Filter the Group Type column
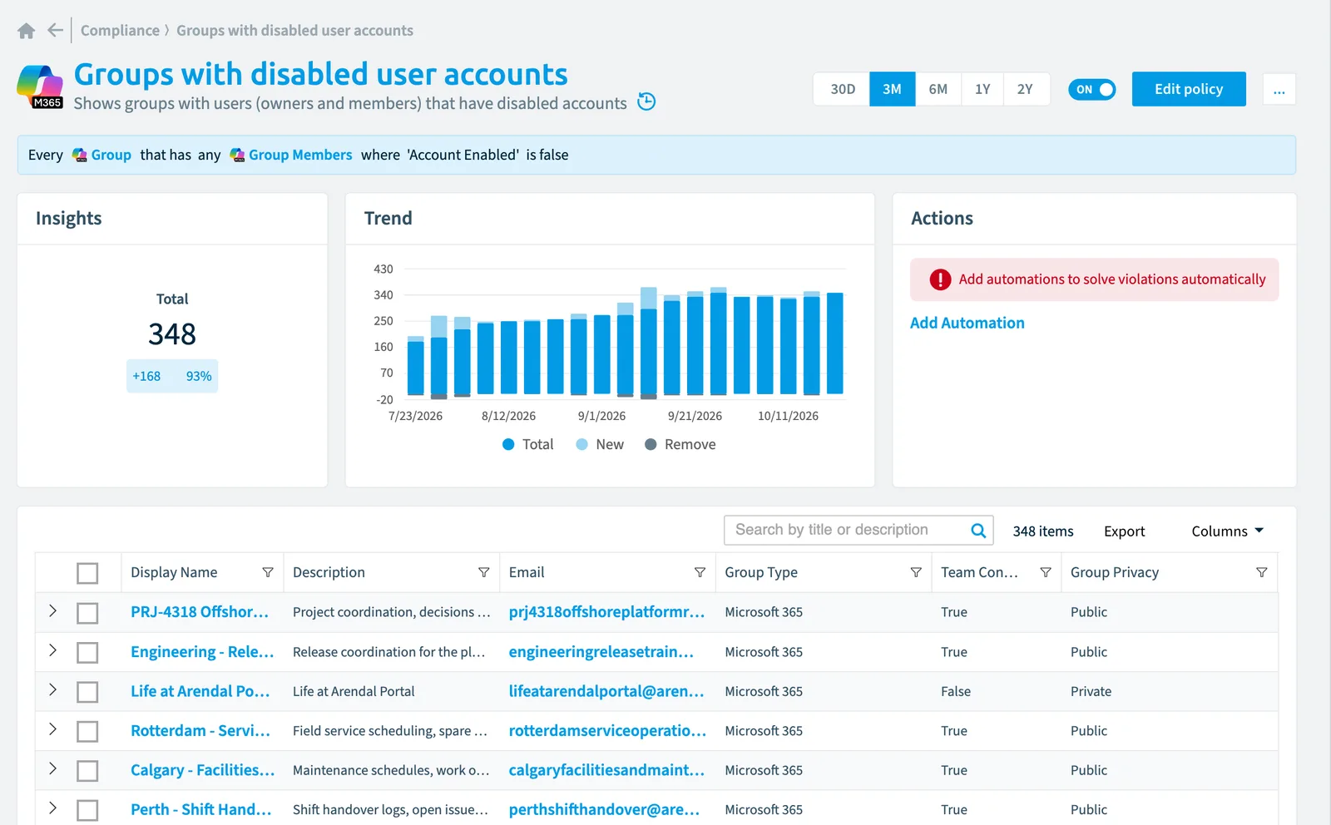 click(916, 572)
